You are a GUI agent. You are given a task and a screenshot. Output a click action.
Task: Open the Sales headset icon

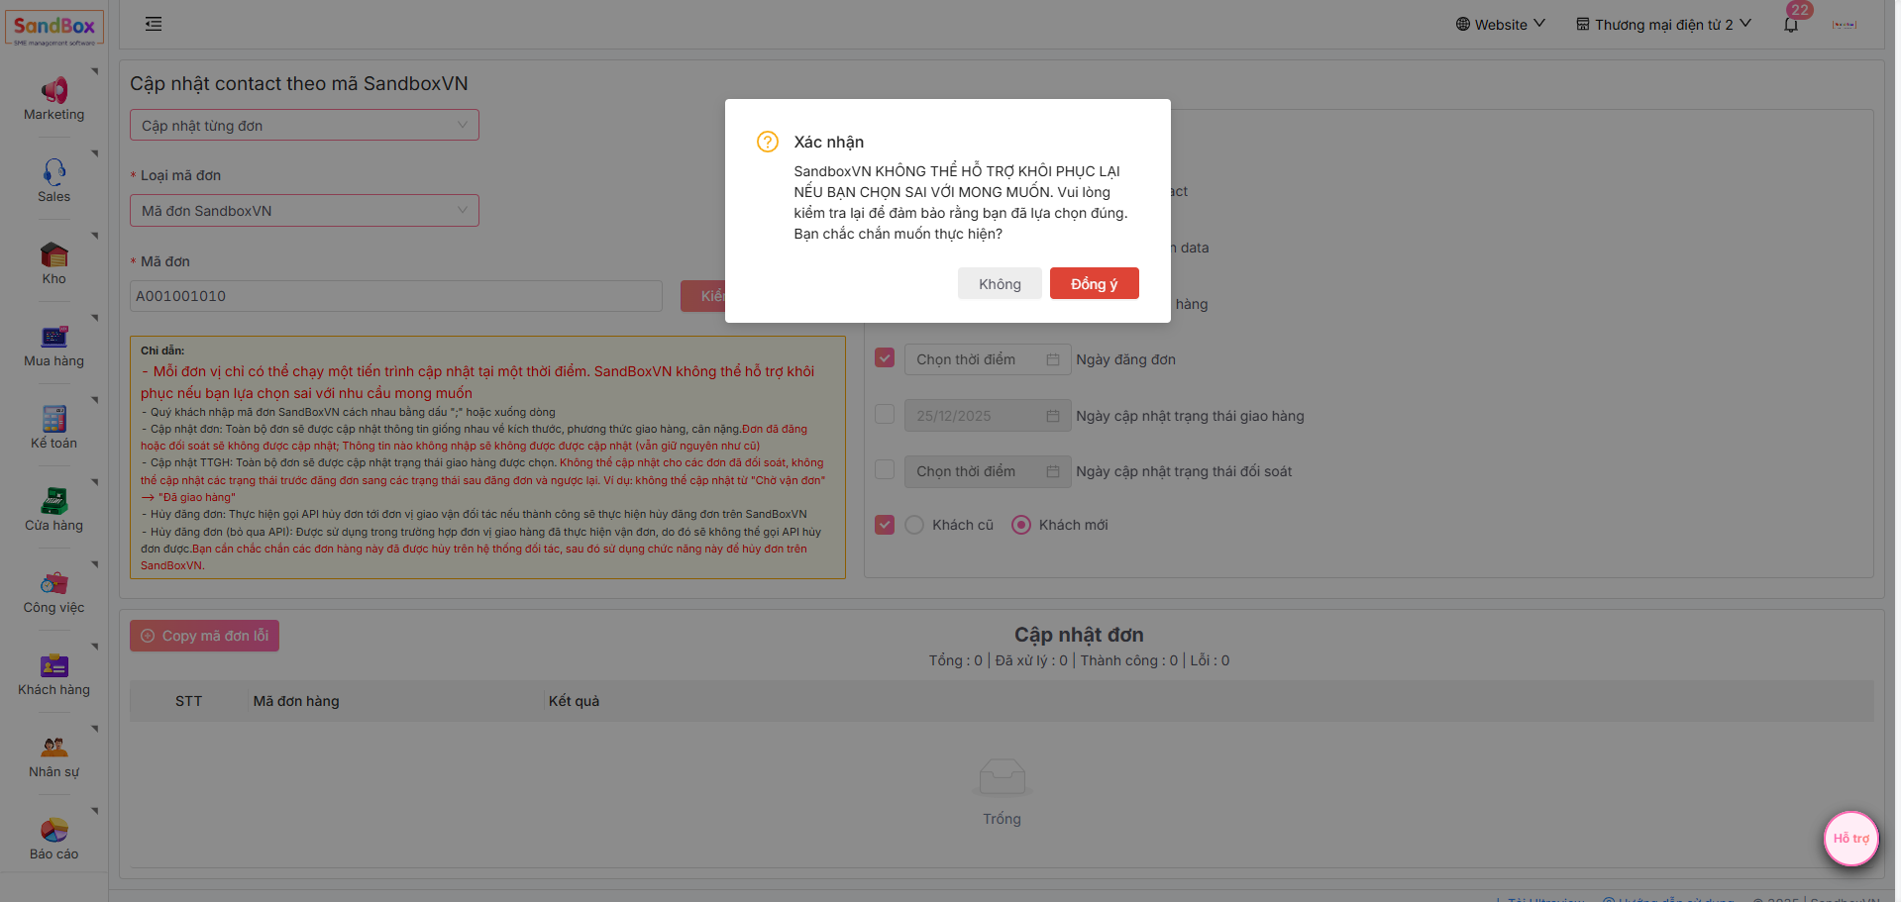tap(53, 172)
